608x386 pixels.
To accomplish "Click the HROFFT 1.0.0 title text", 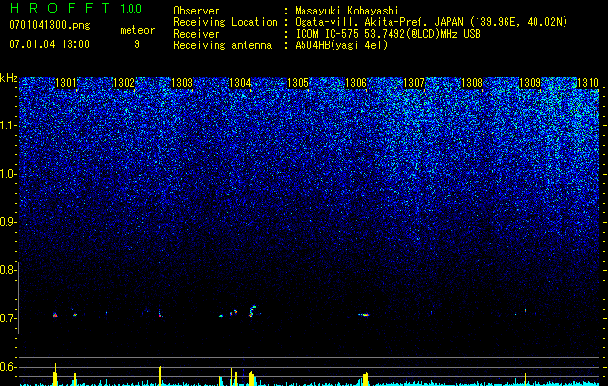I will tap(75, 8).
